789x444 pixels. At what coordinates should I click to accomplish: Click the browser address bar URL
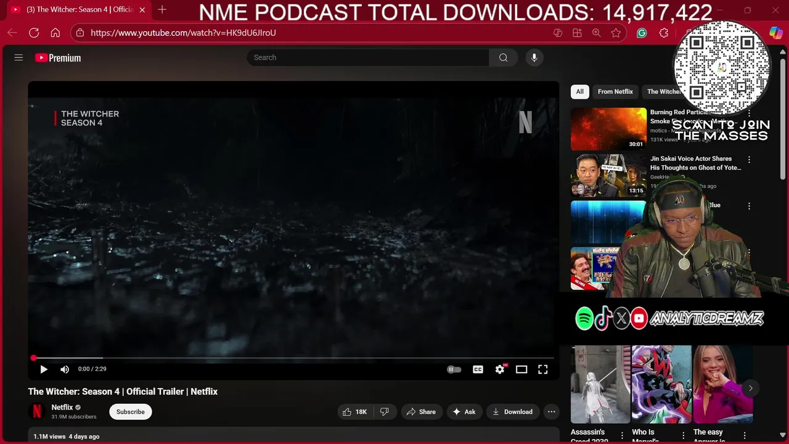pyautogui.click(x=183, y=33)
